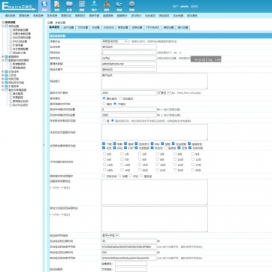The image size is (272, 272).
Task: Click the folder icon of 计划任务 node
Action: [x=7, y=71]
